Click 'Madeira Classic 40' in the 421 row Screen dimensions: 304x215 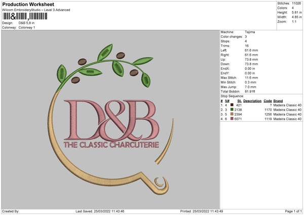(287, 105)
